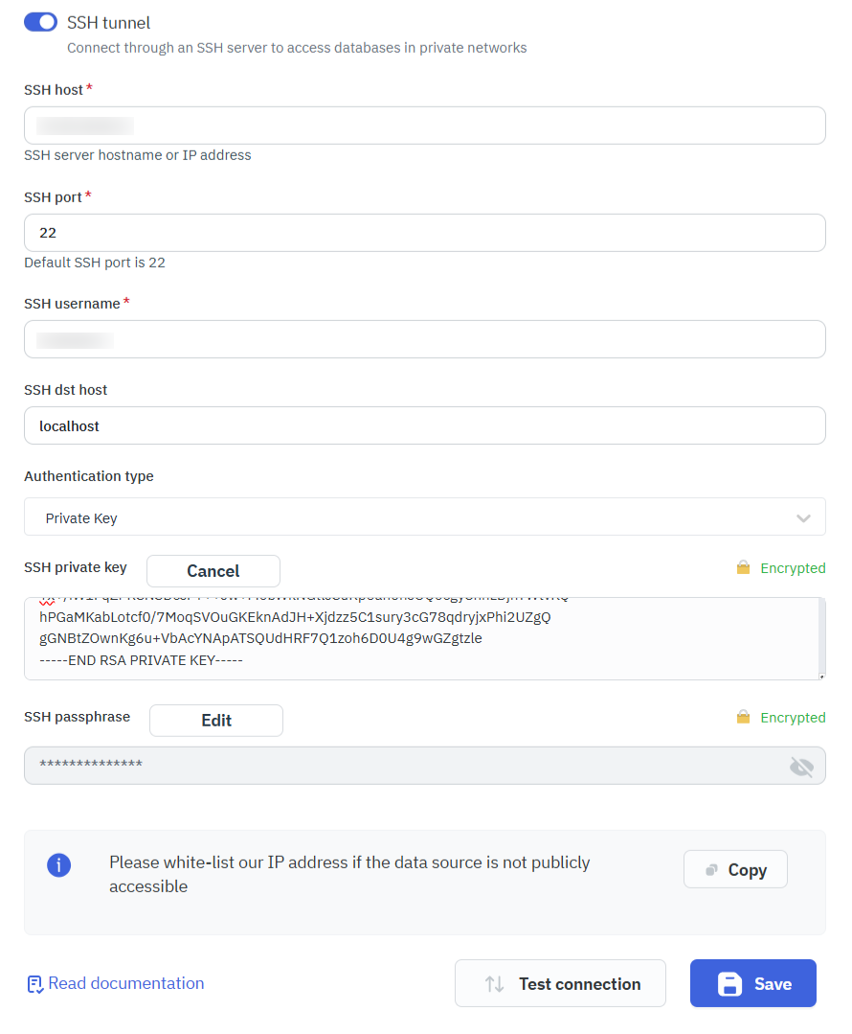
Task: Click the padlock icon beside passphrase Encrypted label
Action: coord(745,717)
